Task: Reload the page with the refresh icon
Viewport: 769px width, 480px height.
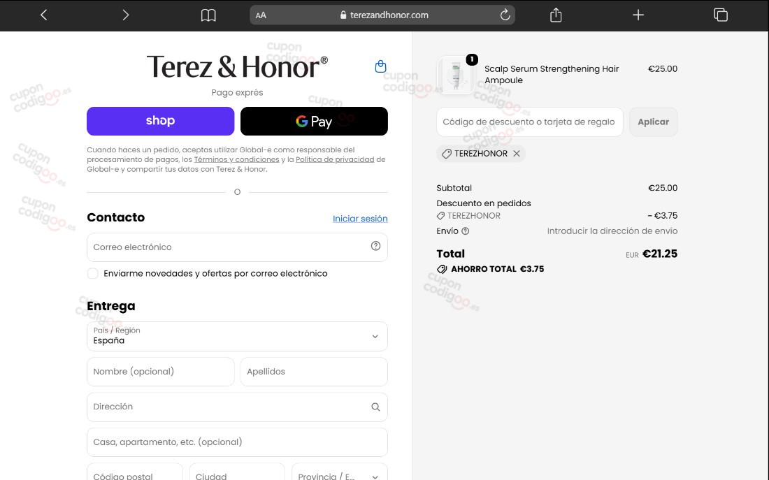Action: 505,15
